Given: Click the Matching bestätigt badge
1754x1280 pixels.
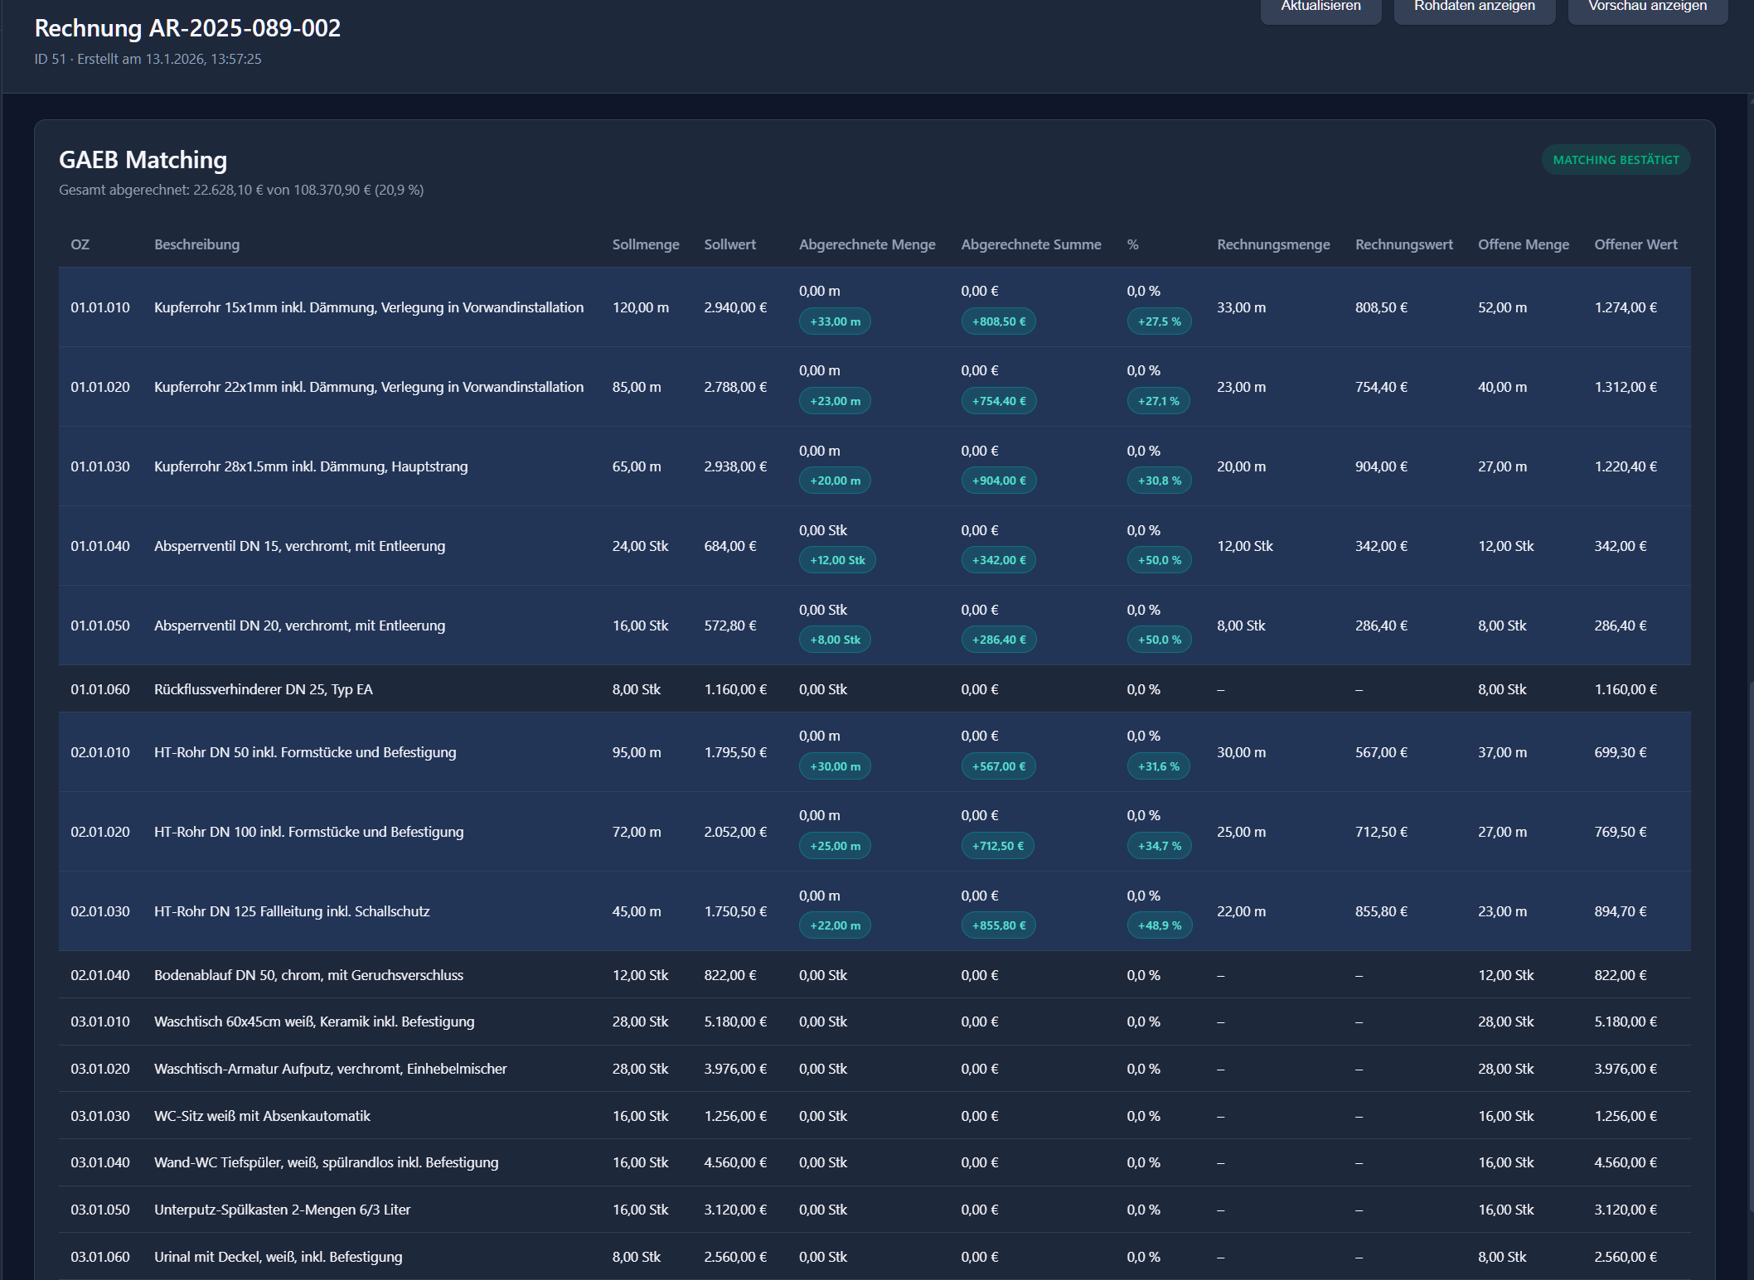Looking at the screenshot, I should pos(1616,160).
